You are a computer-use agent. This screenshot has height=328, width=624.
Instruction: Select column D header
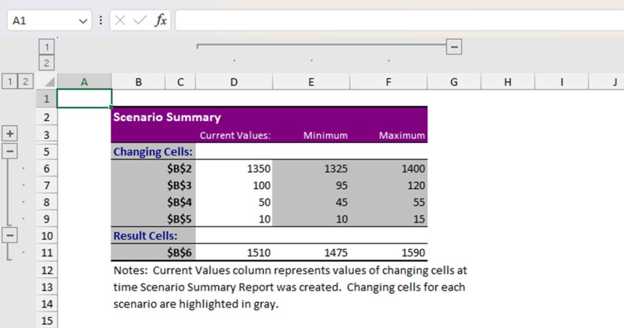pyautogui.click(x=234, y=82)
